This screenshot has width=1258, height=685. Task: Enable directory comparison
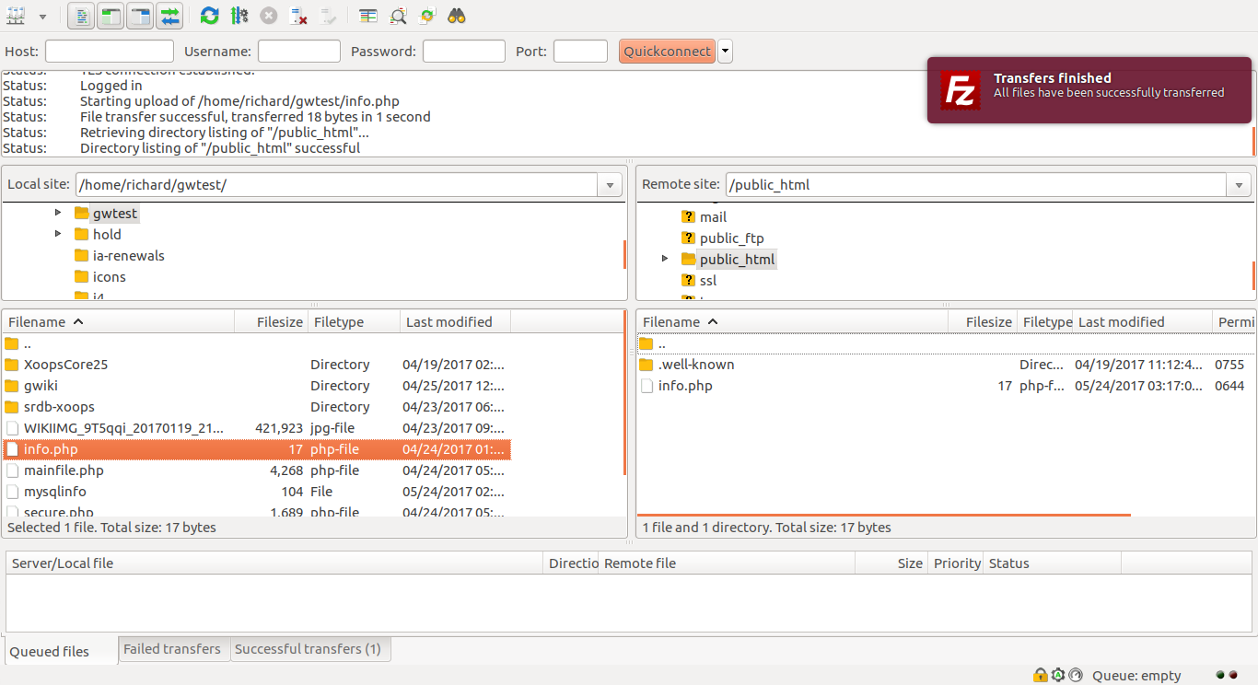(x=367, y=16)
